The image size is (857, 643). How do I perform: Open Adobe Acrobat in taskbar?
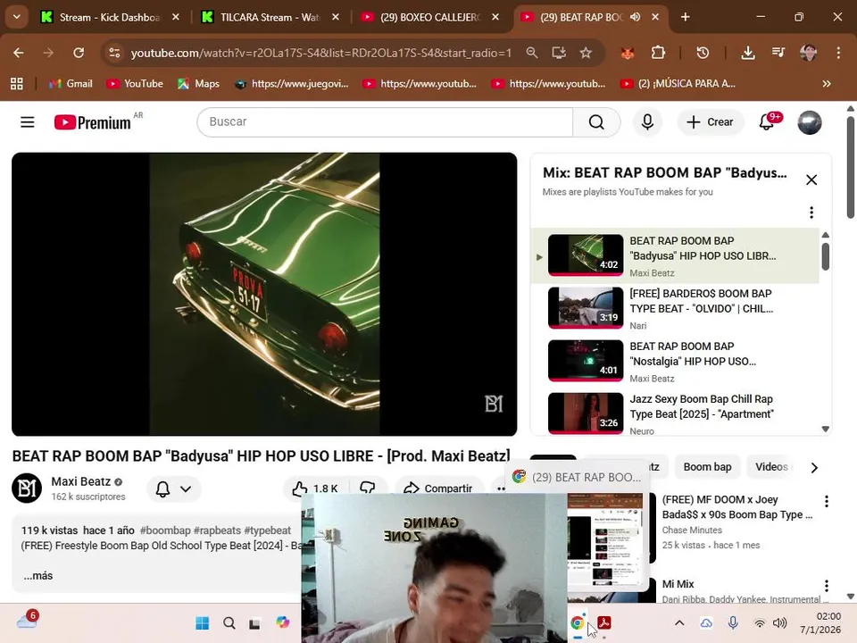coord(604,622)
